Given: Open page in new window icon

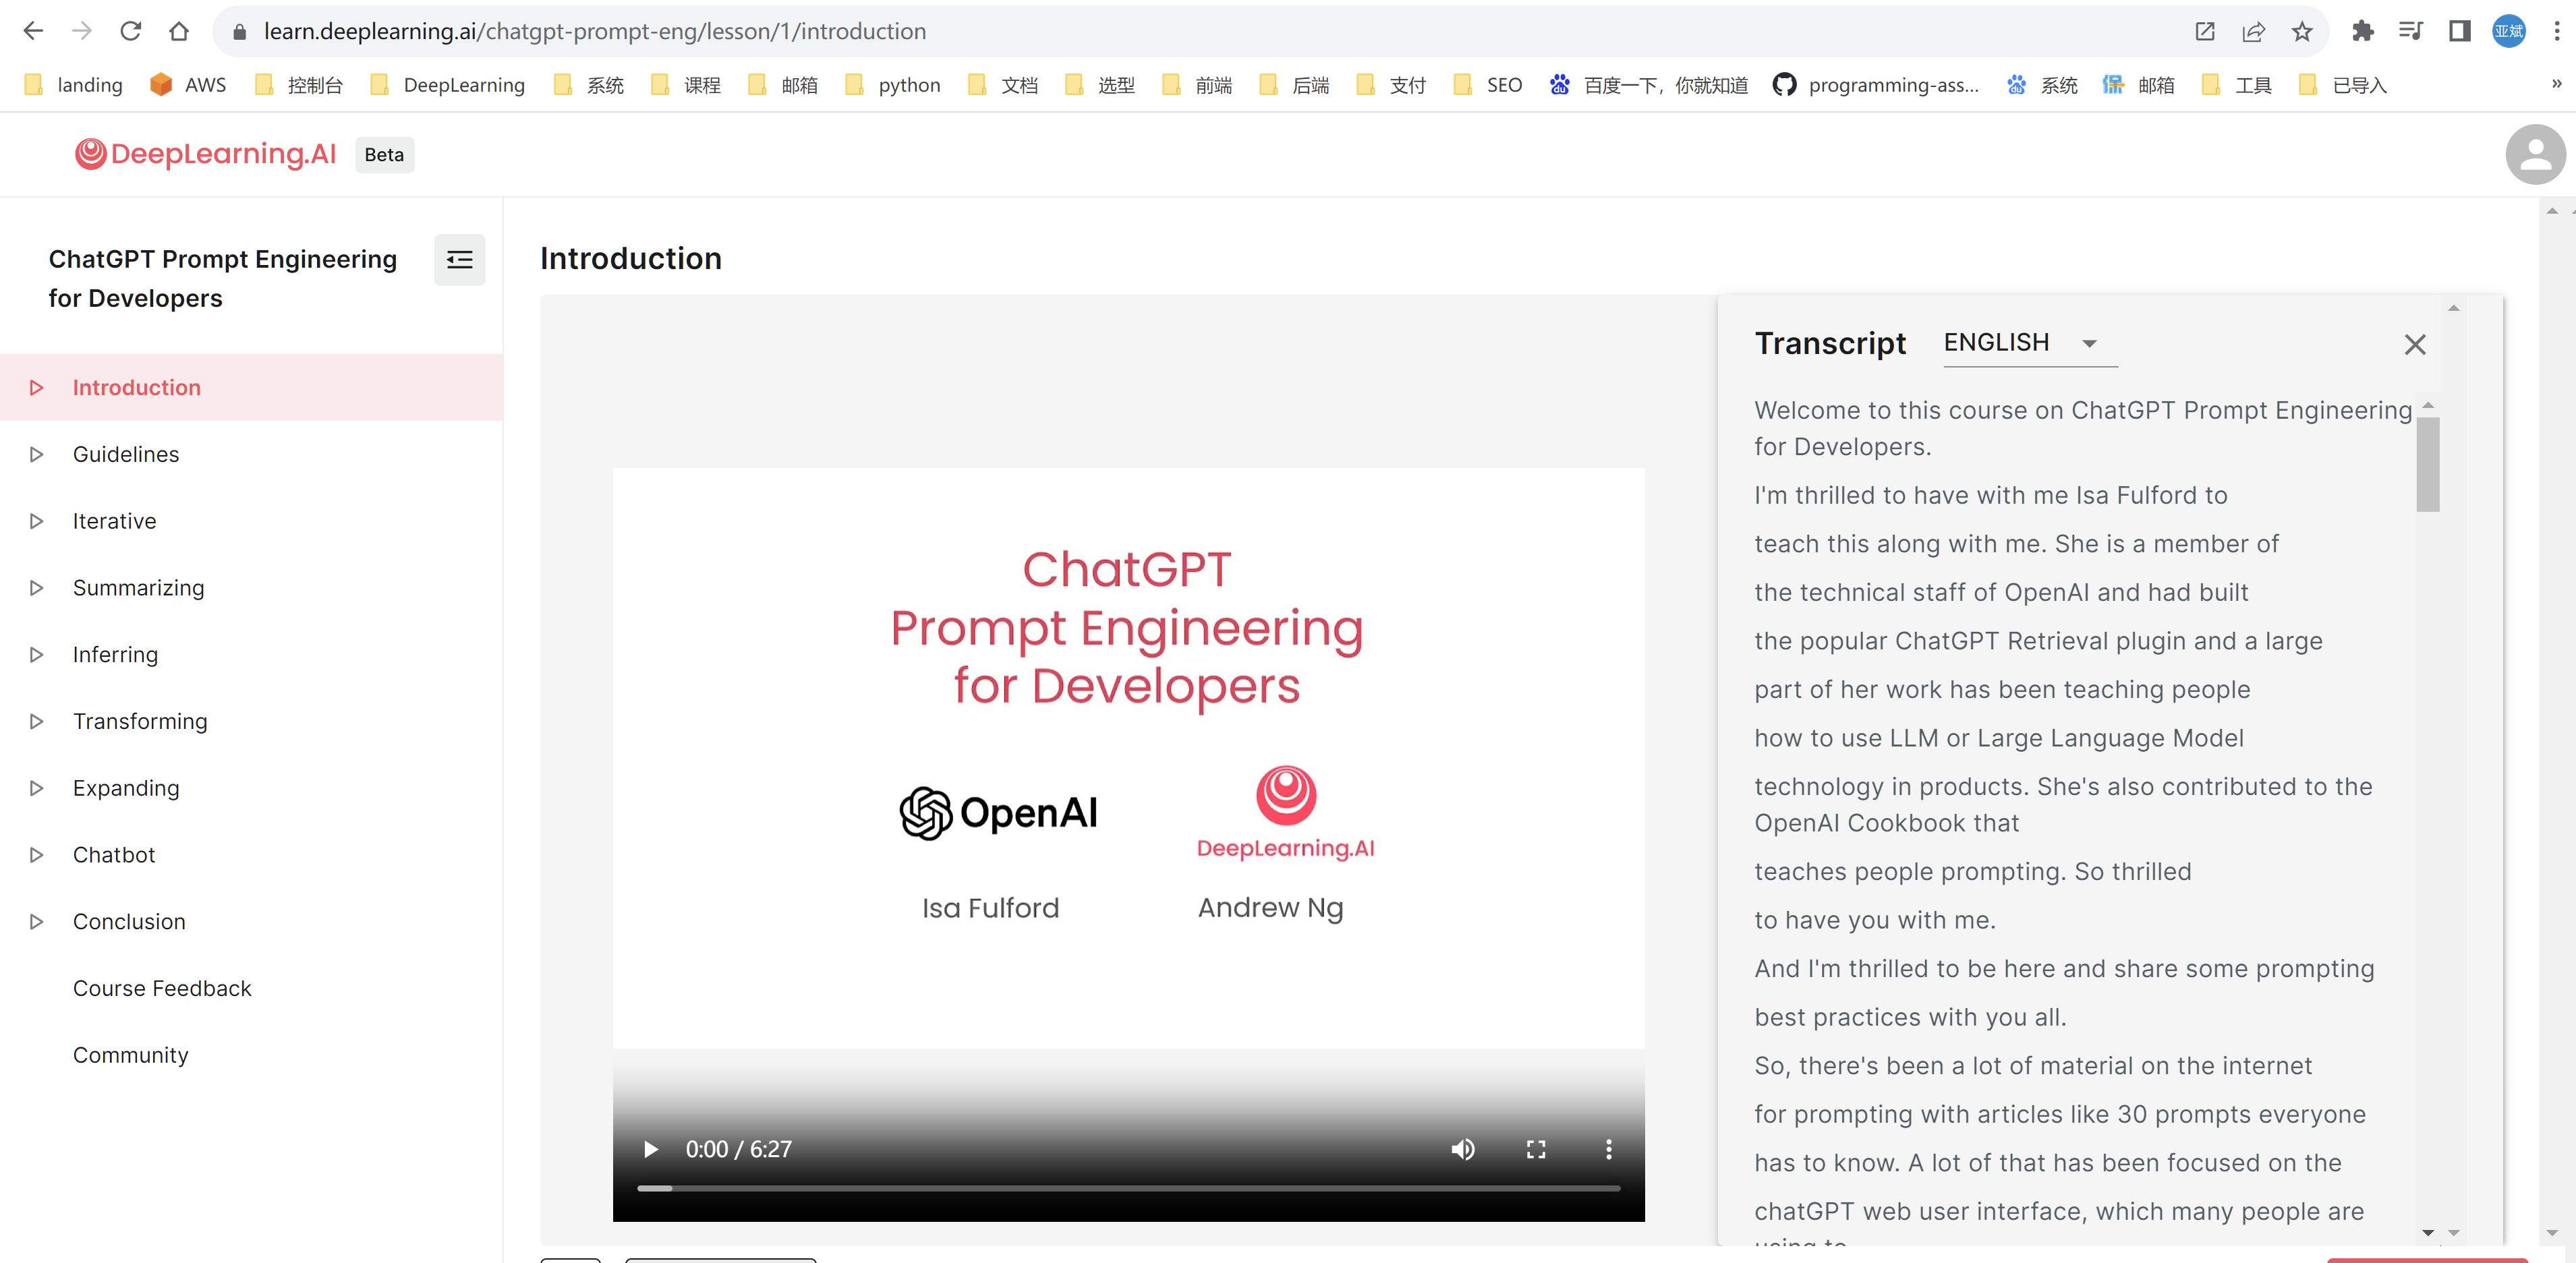Looking at the screenshot, I should (2205, 31).
